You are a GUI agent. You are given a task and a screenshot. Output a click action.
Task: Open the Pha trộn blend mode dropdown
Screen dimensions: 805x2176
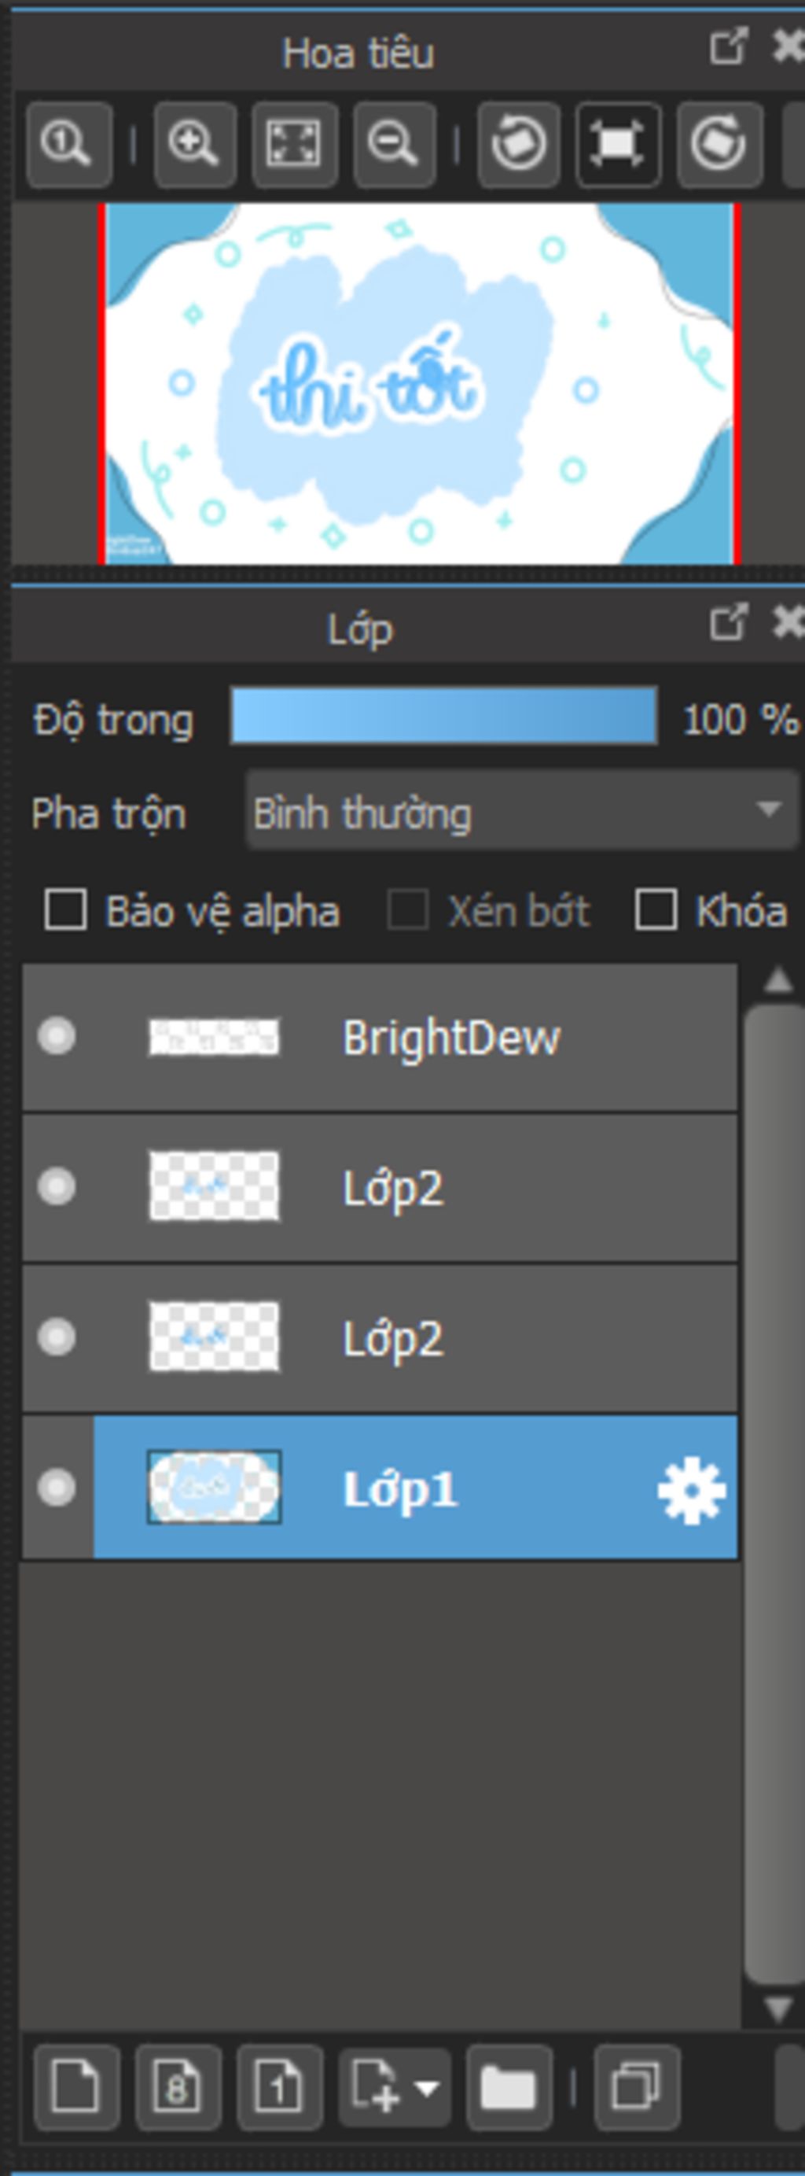tap(521, 810)
